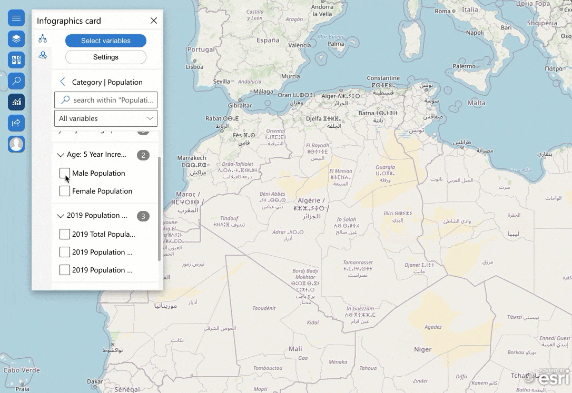572x393 pixels.
Task: Focus the search within Population field
Action: (106, 100)
